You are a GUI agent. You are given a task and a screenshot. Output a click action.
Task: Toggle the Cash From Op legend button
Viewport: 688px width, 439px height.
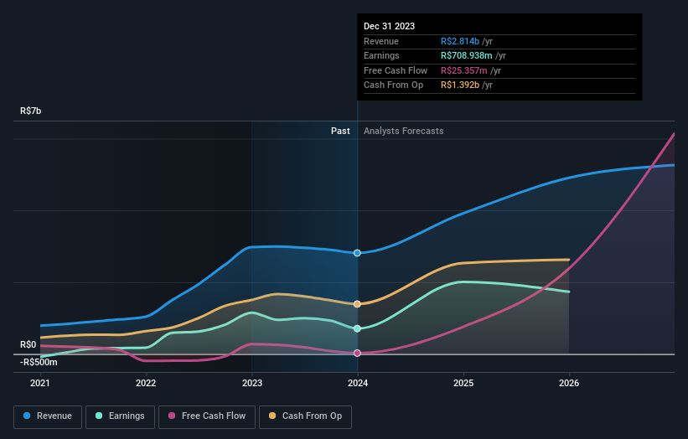305,416
